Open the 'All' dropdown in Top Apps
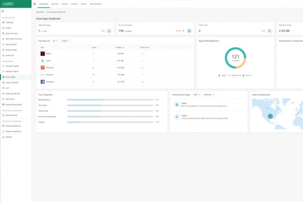 point(55,41)
